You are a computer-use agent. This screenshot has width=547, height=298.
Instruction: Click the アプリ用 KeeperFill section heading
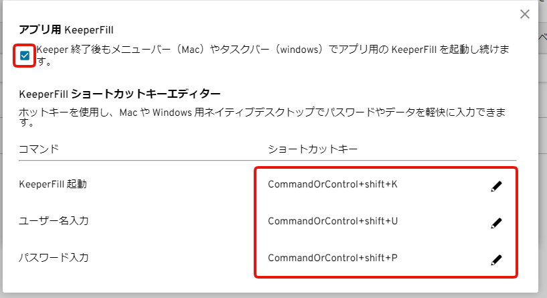66,29
